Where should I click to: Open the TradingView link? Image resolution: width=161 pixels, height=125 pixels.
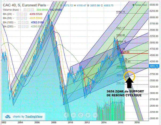(34, 116)
